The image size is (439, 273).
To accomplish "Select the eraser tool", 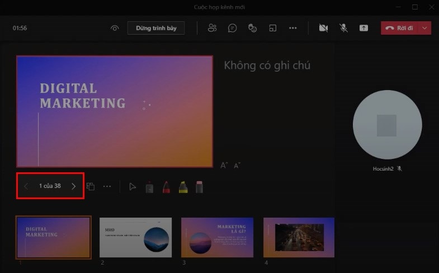I will 199,187.
